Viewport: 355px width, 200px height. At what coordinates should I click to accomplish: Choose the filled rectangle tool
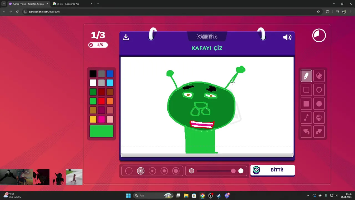306,104
